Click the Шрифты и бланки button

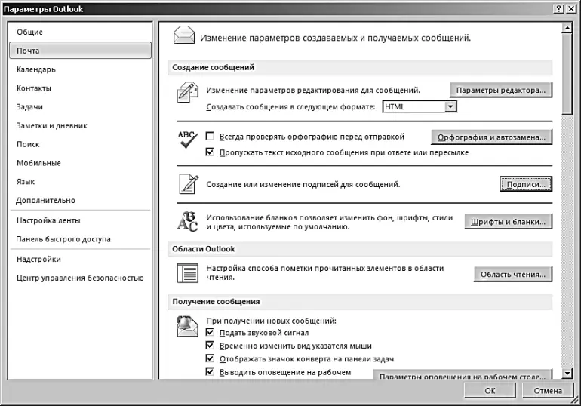pyautogui.click(x=508, y=222)
